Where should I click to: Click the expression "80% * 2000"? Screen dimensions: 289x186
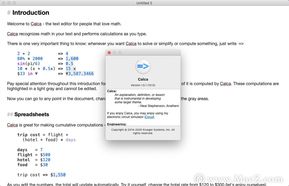[x=30, y=58]
